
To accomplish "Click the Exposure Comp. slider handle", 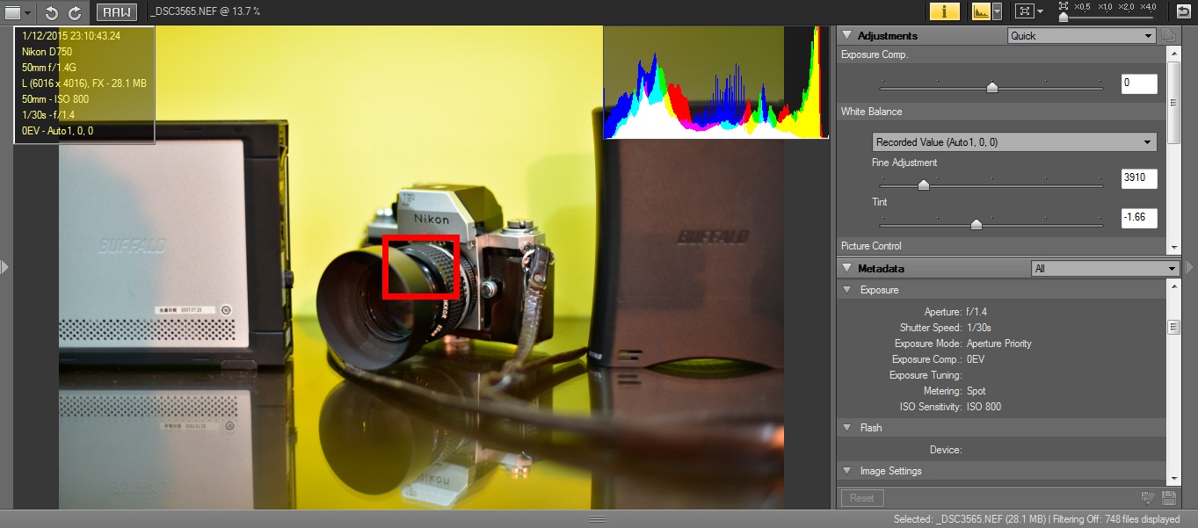I will [992, 86].
